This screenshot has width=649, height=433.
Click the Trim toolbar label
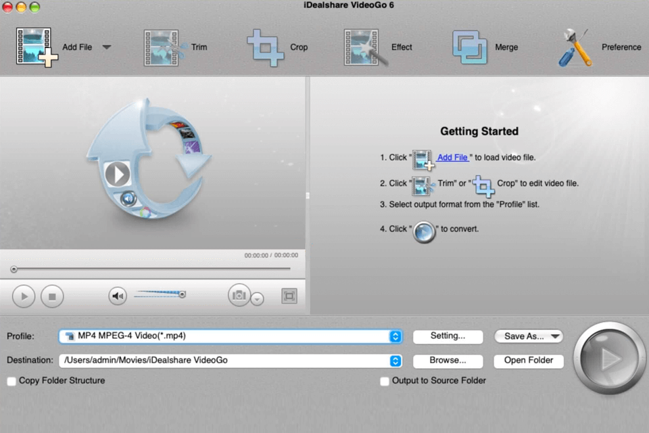click(199, 47)
